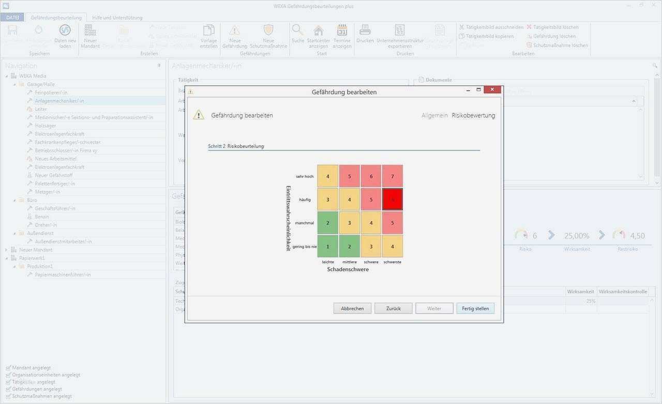The image size is (662, 404).
Task: Collapse the Außendienst node arrow
Action: (x=14, y=233)
